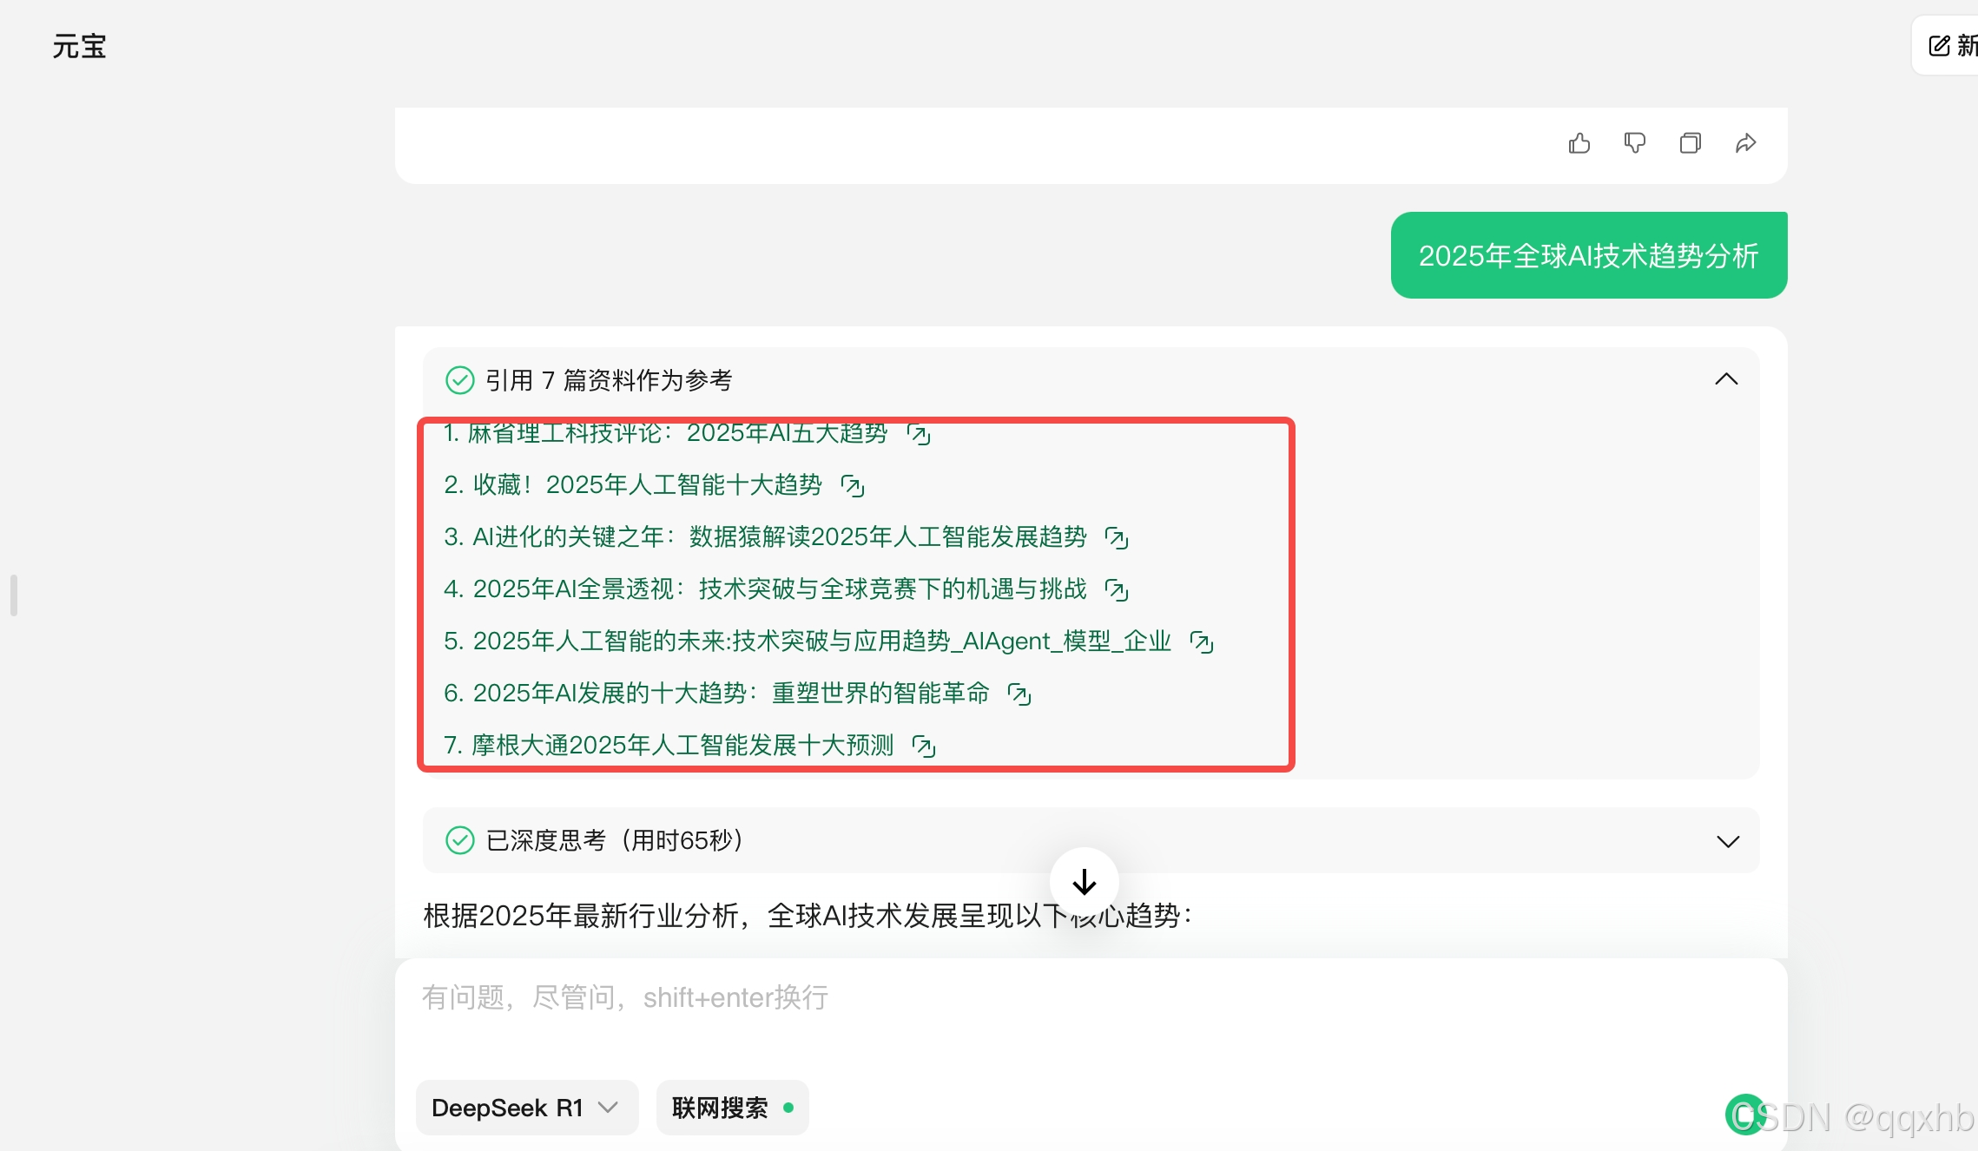Click the green 2025年全球AI技术趋势分析 message bubble
1978x1151 pixels.
[x=1588, y=256]
